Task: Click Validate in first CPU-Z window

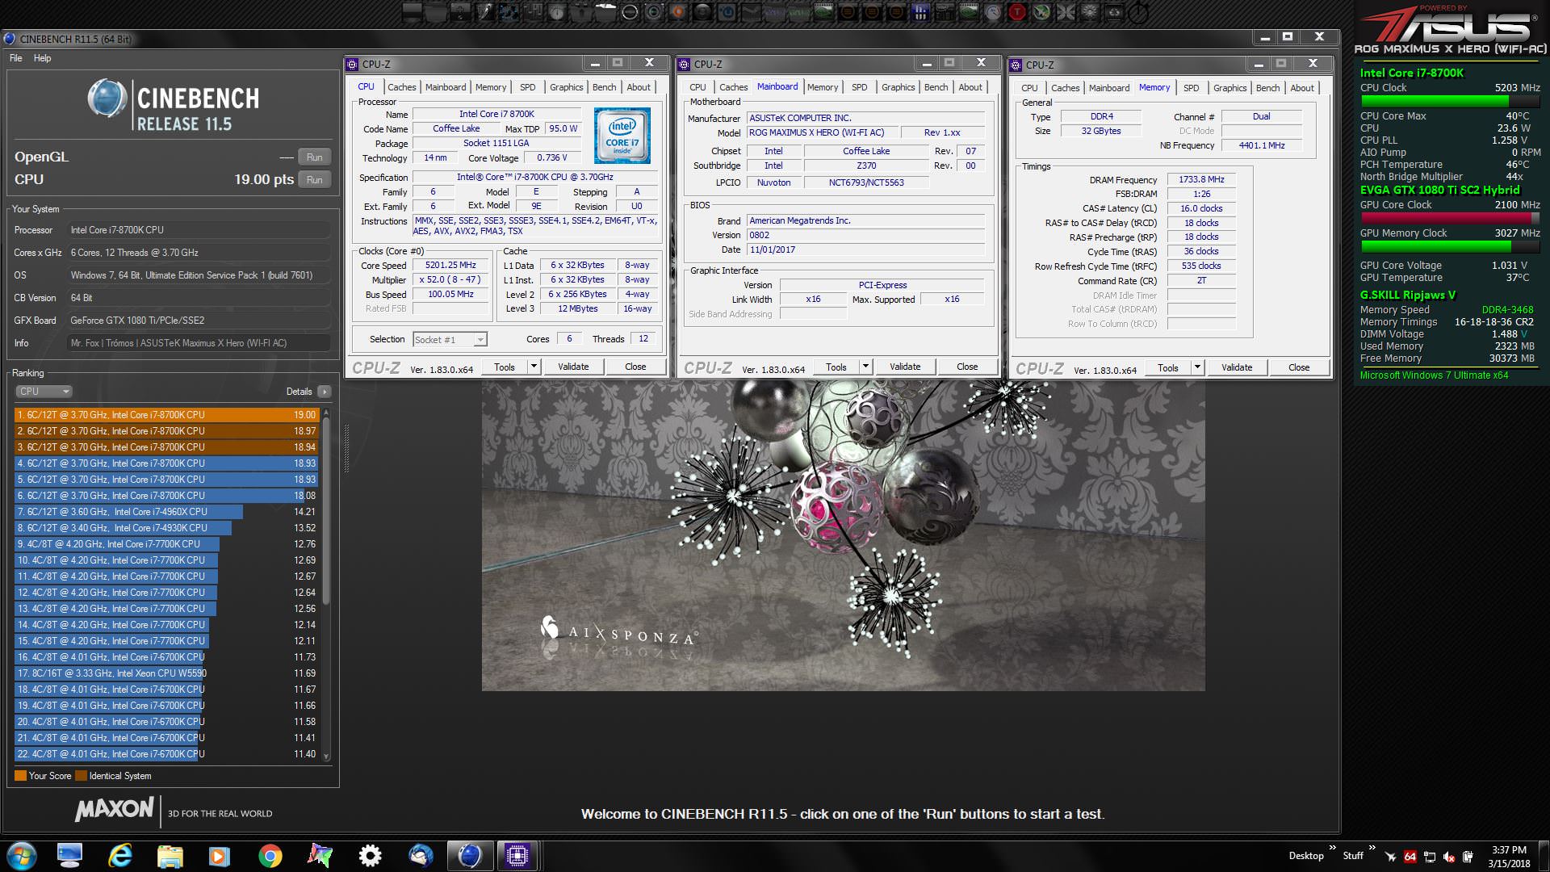Action: [x=573, y=367]
